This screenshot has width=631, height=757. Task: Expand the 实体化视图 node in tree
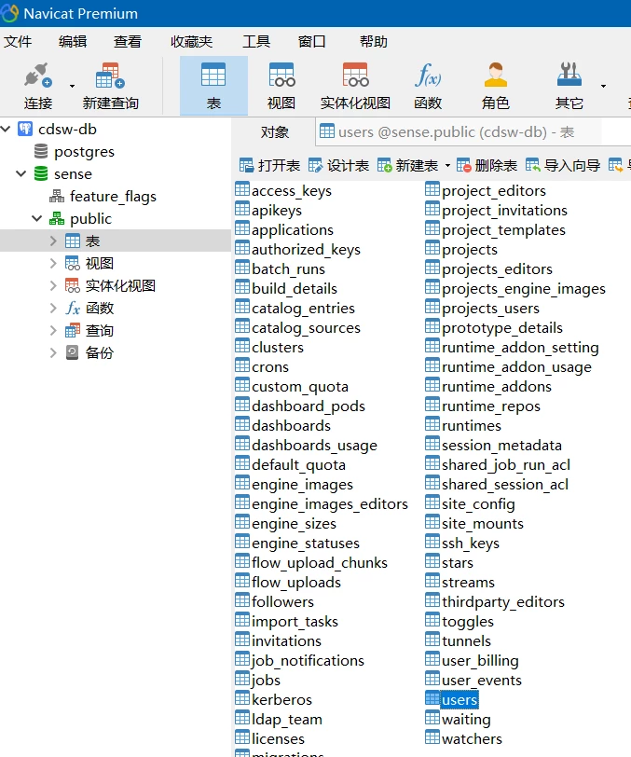pyautogui.click(x=53, y=285)
